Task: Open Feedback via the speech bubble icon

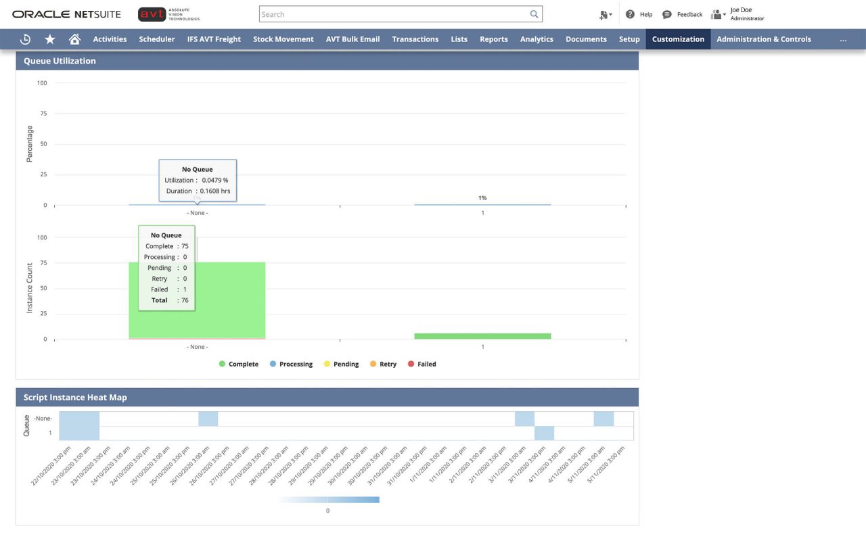Action: tap(667, 14)
